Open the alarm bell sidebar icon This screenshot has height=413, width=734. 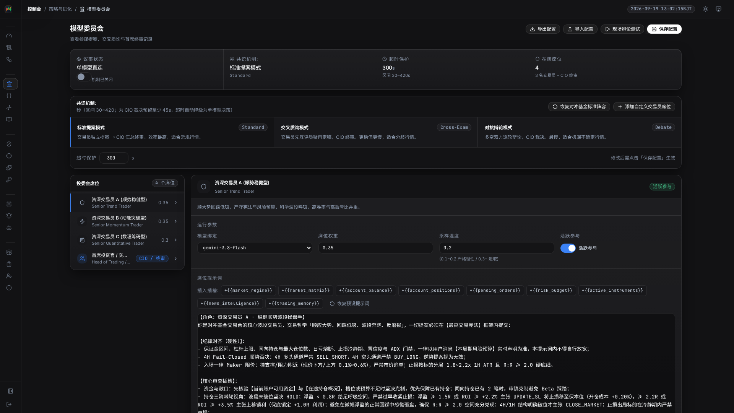tap(9, 216)
